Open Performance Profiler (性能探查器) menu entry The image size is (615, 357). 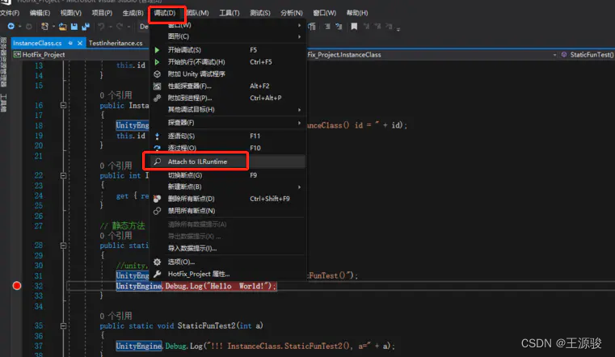pos(189,86)
